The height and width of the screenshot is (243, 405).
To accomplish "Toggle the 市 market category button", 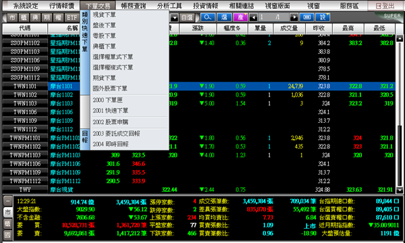I will tap(12, 18).
